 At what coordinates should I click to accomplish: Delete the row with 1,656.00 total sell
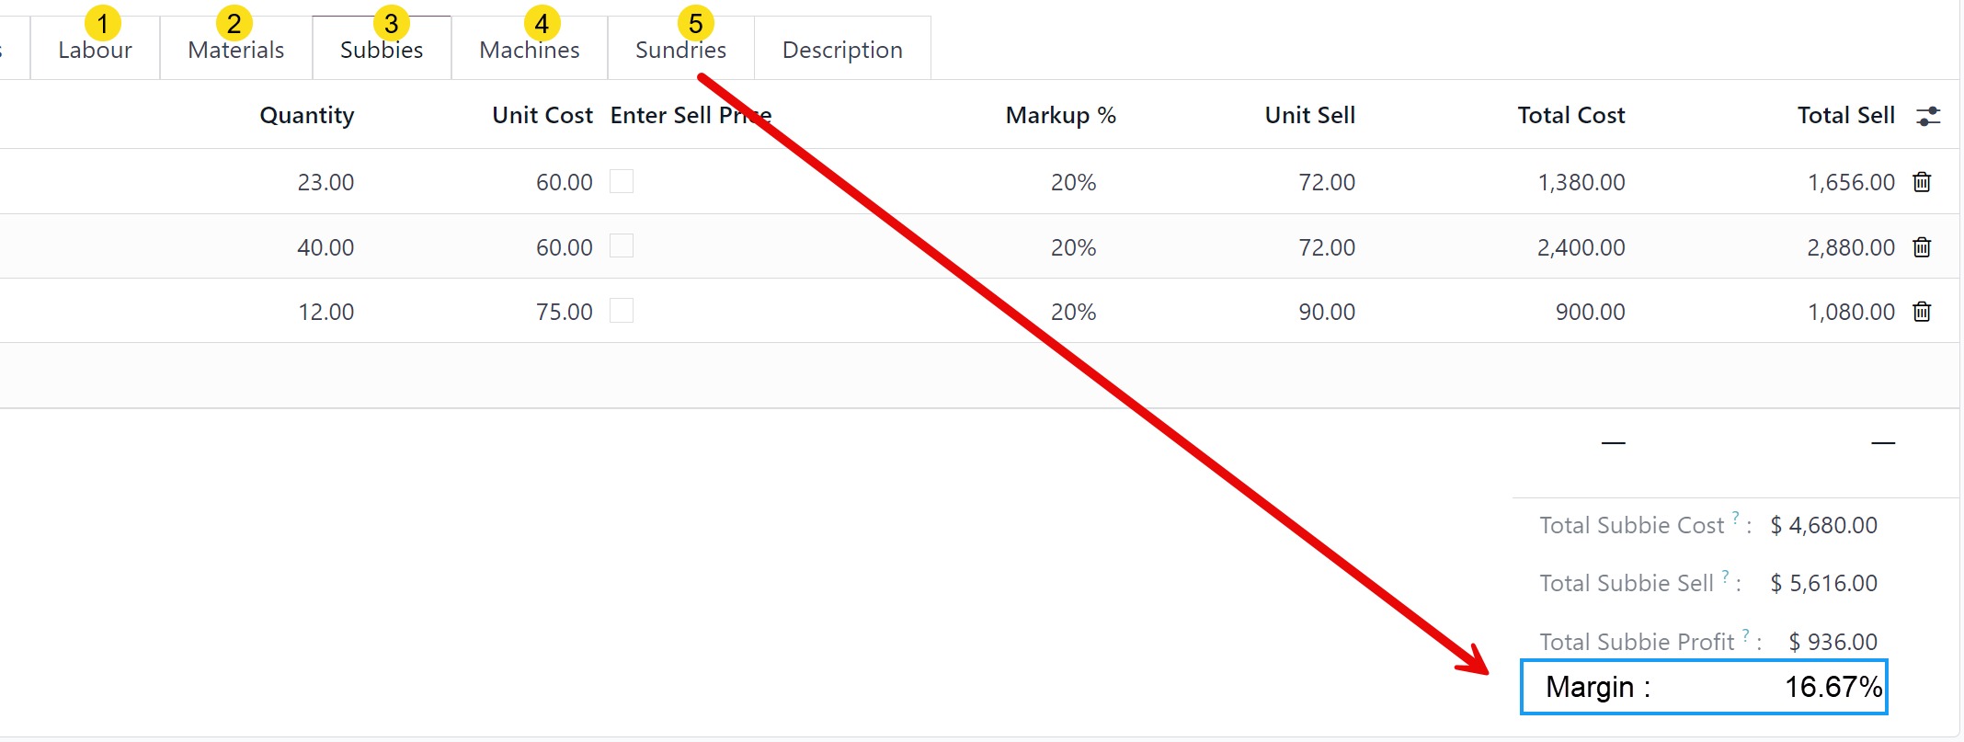(1921, 182)
